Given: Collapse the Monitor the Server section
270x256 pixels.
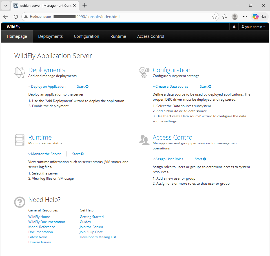Looking at the screenshot, I should 29,154.
